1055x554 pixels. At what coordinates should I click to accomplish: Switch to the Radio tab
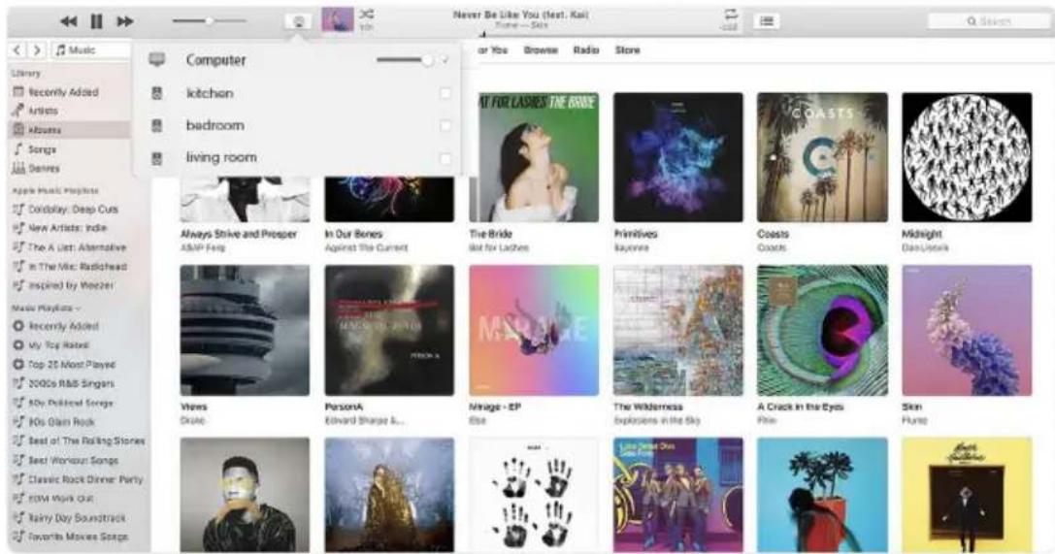[x=586, y=49]
